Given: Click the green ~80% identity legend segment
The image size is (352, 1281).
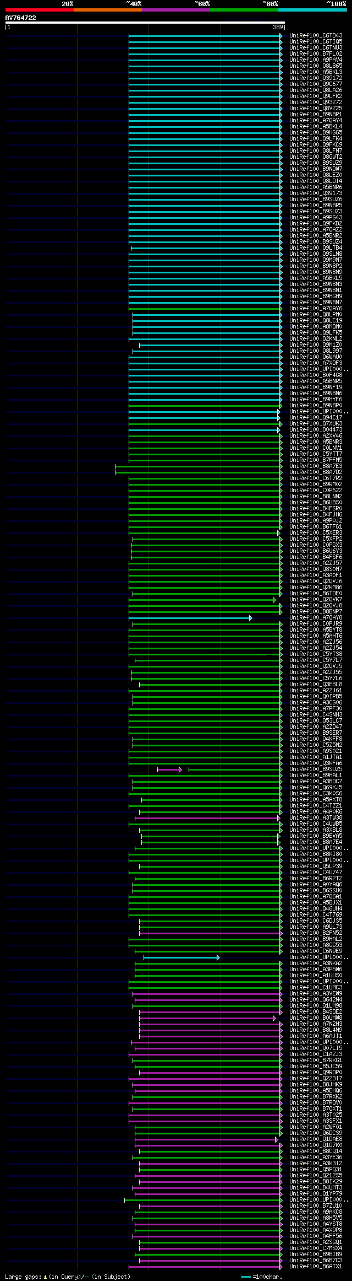Looking at the screenshot, I should tap(244, 10).
